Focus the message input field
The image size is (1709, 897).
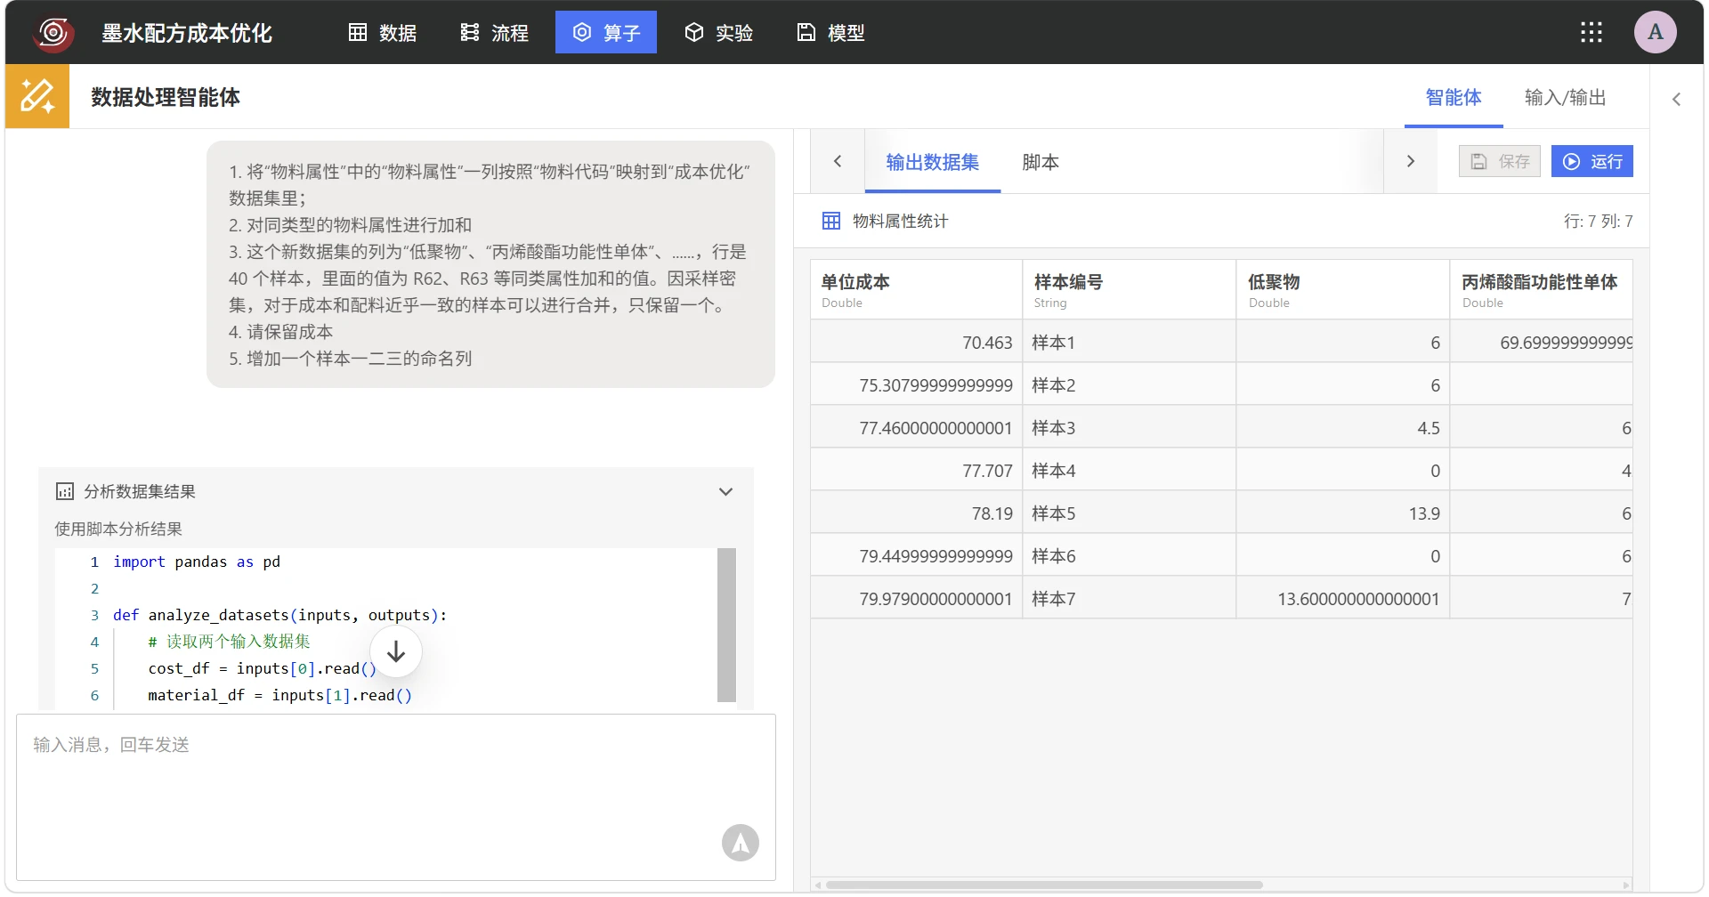[x=396, y=797]
